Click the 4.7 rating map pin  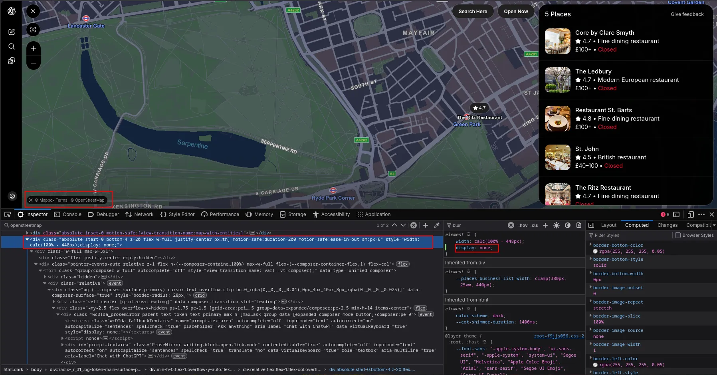click(x=479, y=108)
